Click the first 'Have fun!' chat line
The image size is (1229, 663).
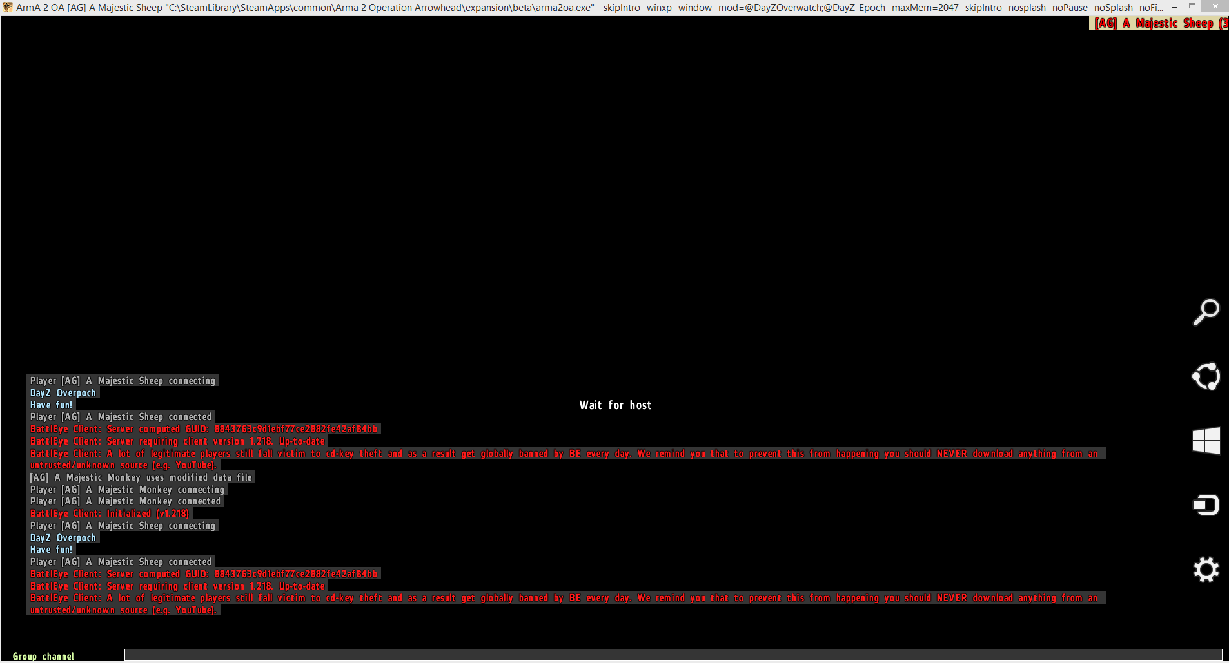point(51,405)
